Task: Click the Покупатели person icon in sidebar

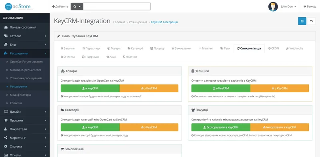Action: pyautogui.click(x=6, y=129)
